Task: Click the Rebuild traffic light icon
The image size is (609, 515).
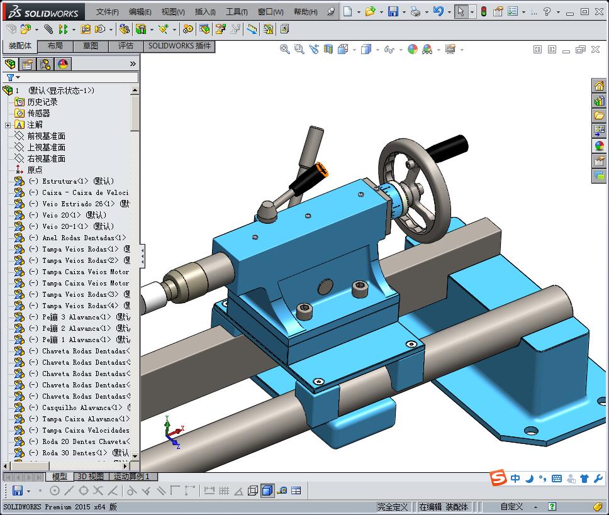Action: (x=483, y=11)
